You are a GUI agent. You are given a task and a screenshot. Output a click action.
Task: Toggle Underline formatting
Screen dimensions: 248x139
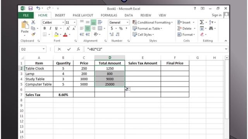tap(56, 28)
